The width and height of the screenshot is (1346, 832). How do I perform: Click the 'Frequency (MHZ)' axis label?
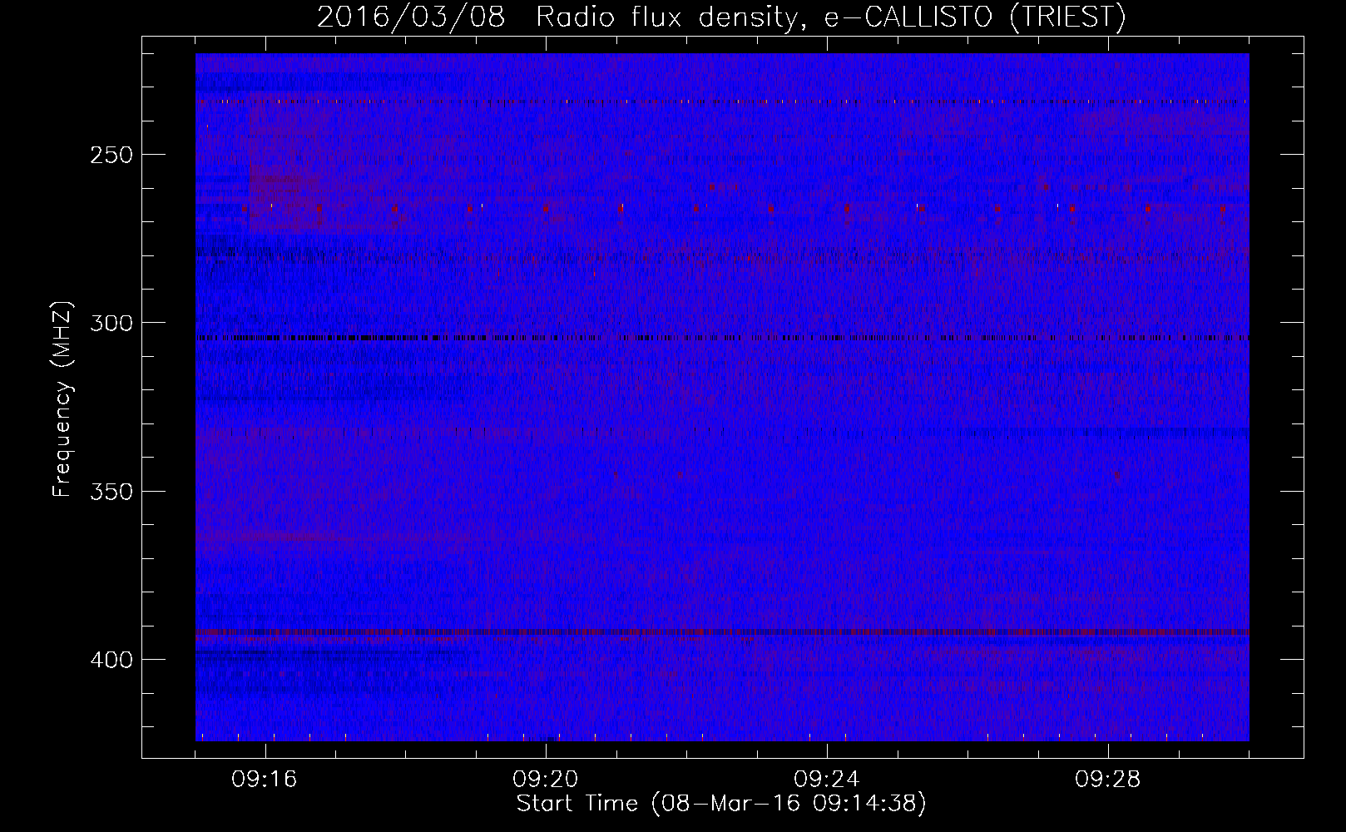(62, 399)
